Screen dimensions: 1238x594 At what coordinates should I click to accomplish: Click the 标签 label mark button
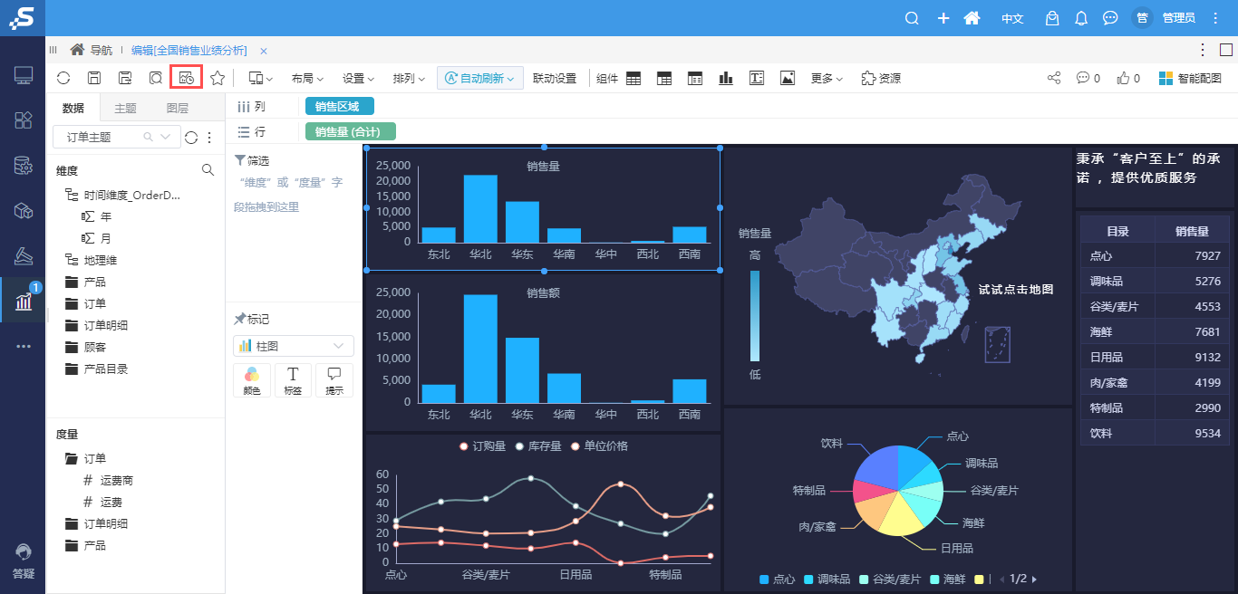pyautogui.click(x=293, y=380)
